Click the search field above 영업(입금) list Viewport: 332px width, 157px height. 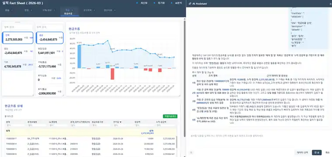[49, 27]
